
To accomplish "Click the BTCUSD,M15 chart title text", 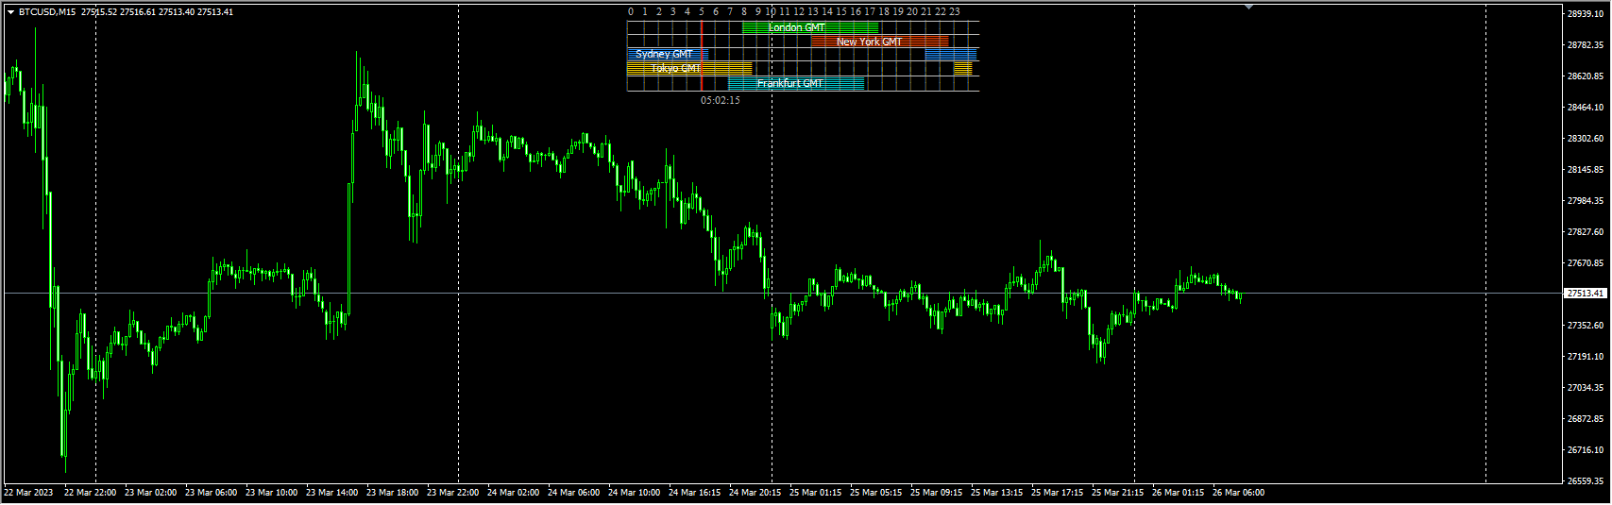I will pos(47,12).
